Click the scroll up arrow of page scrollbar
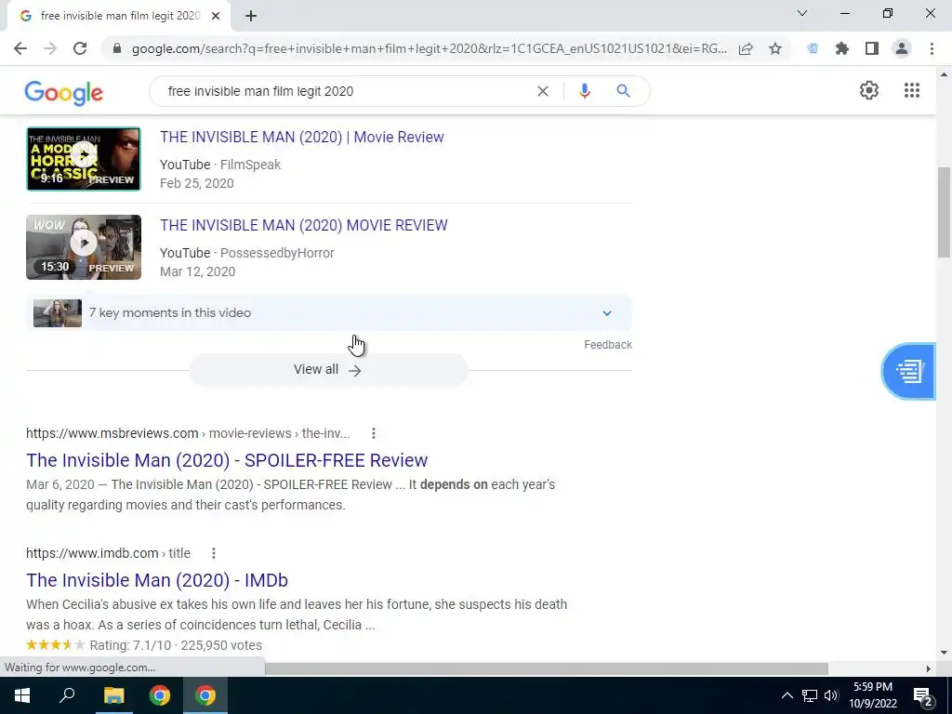Viewport: 952px width, 714px height. (944, 74)
